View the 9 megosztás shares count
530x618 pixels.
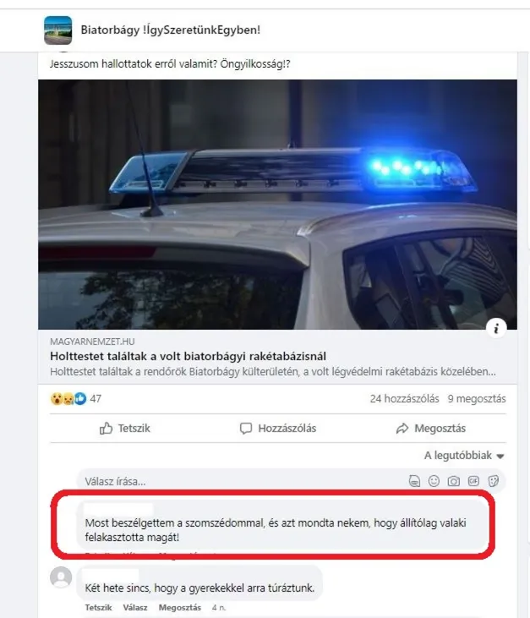(x=477, y=399)
